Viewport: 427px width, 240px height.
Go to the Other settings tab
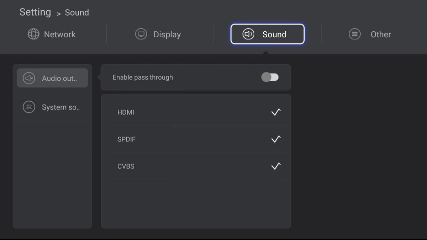pyautogui.click(x=381, y=34)
